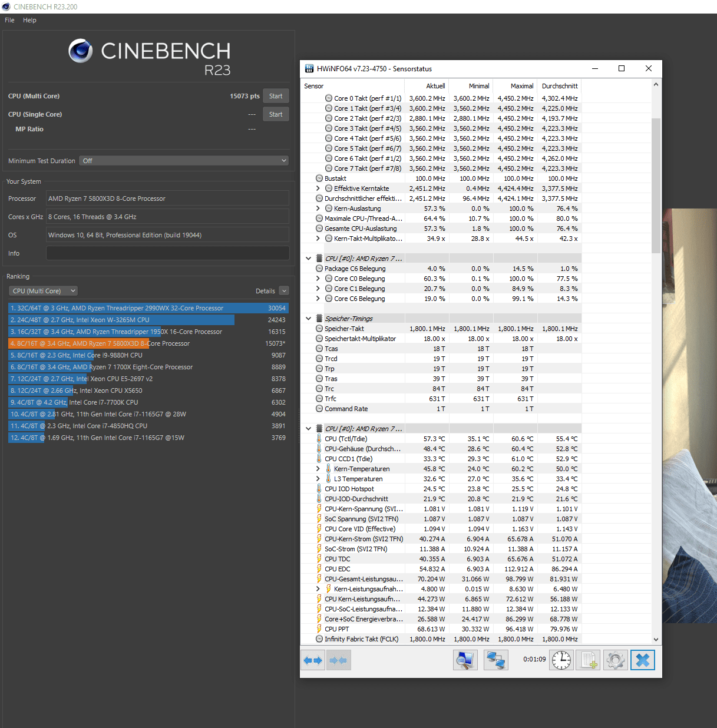The image size is (717, 728).
Task: Click the empty Info input field
Action: tap(167, 253)
